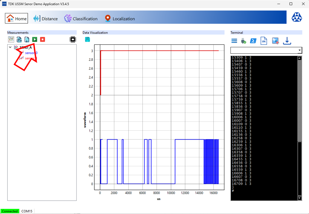This screenshot has height=214, width=309.
Task: Click the green start measurement play icon
Action: pyautogui.click(x=35, y=39)
